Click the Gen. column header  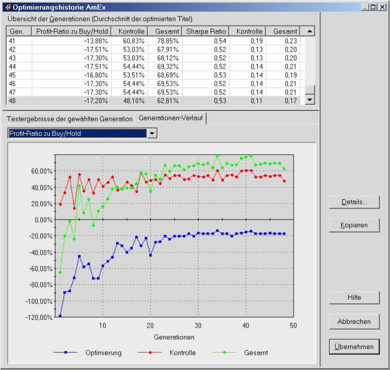point(19,31)
